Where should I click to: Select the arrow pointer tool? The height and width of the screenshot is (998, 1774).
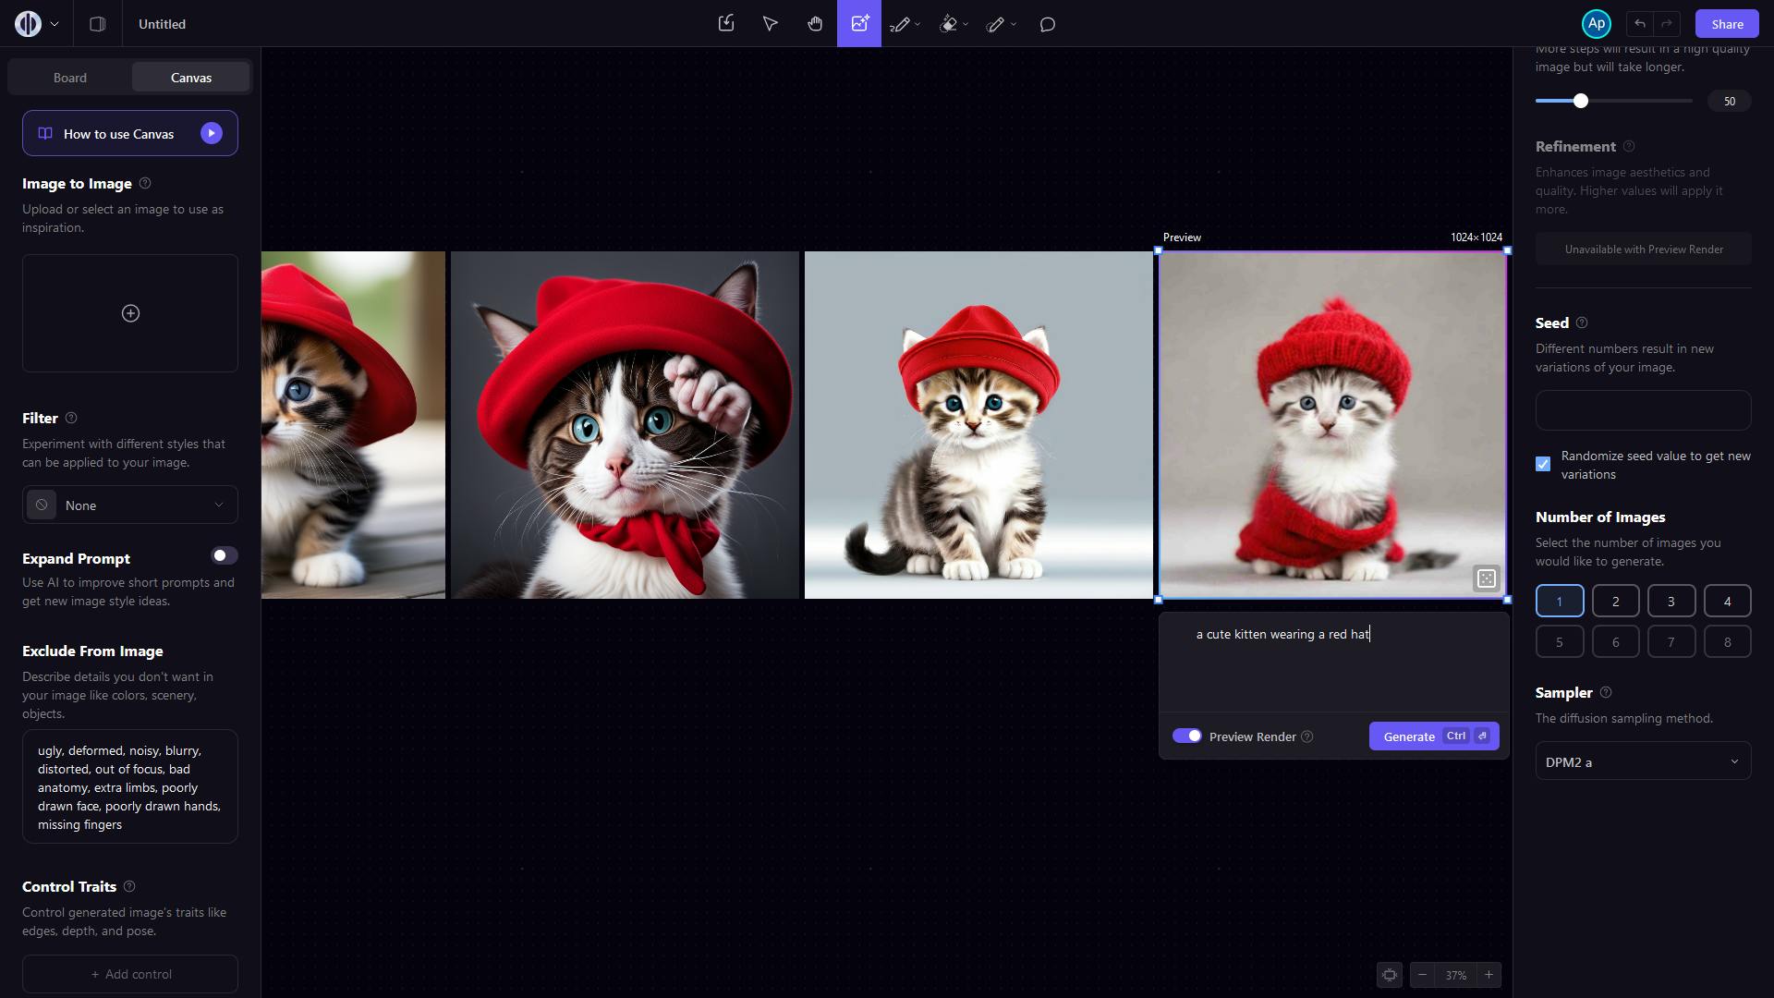pos(770,24)
